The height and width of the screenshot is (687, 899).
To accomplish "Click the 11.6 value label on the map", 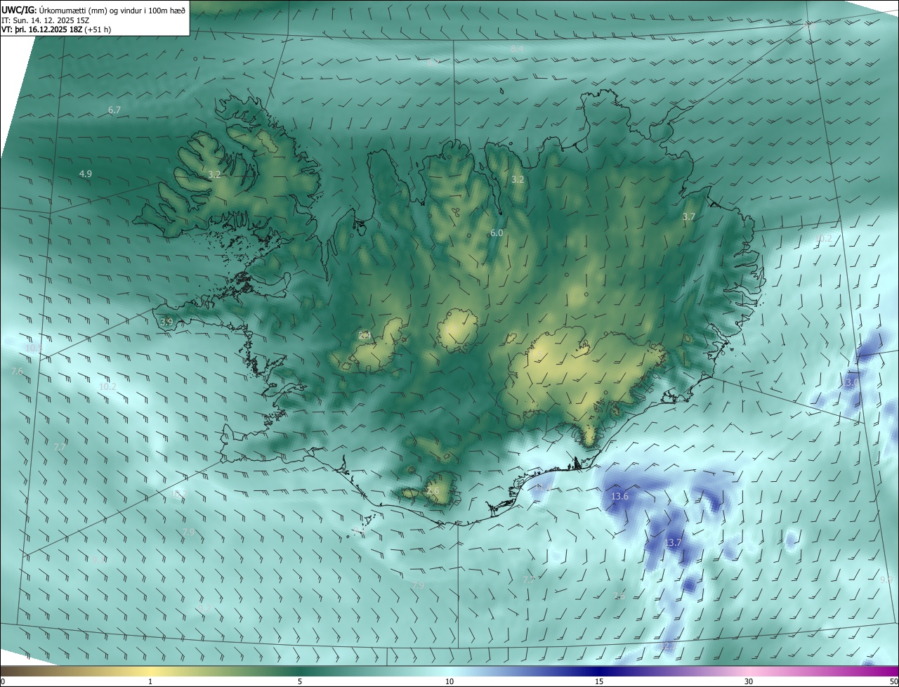I will click(x=544, y=487).
